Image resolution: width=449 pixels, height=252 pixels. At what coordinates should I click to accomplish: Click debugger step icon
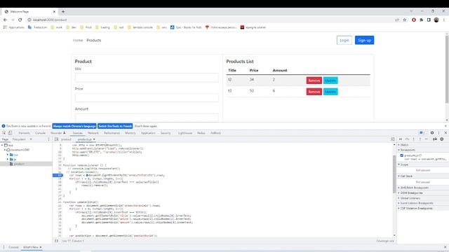(x=427, y=139)
